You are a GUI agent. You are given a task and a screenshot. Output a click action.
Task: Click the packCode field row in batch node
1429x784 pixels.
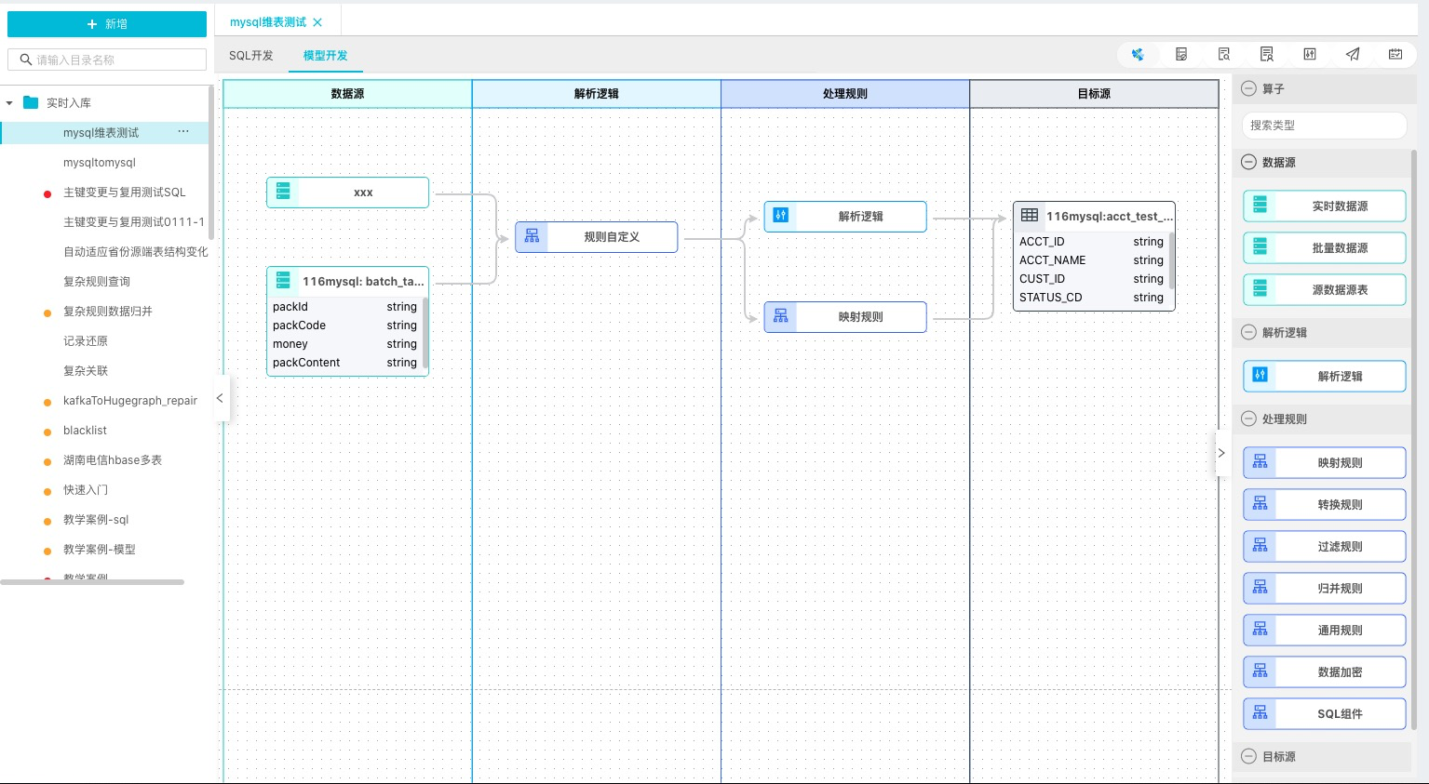tap(344, 326)
